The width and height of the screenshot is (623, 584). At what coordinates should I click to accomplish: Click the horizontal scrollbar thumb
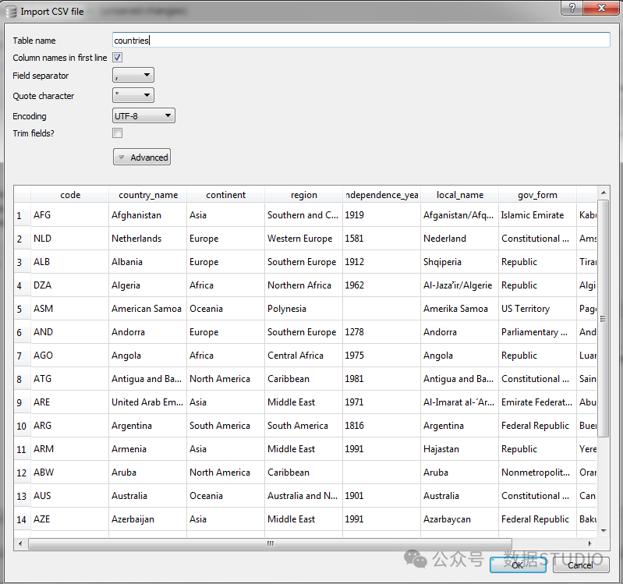point(271,543)
